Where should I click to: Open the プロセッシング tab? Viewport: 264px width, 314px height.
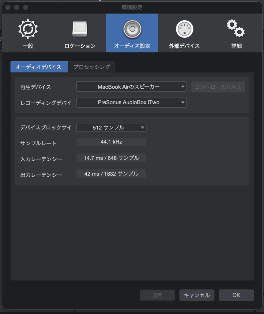(92, 67)
